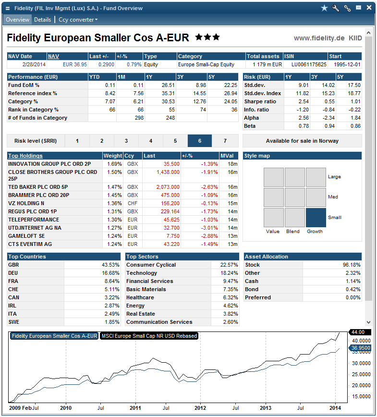This screenshot has height=417, width=377.
Task: Click the link chain icon in title bar
Action: 347,8
